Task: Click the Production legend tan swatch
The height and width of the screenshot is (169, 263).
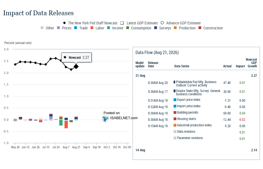Action: coord(175,28)
